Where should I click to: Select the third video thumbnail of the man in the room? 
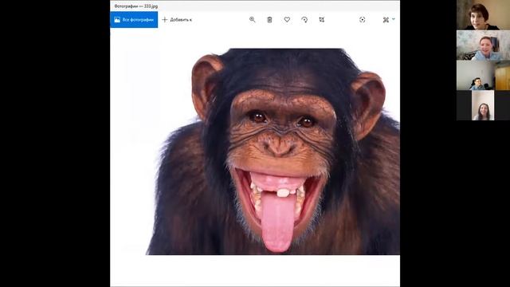coord(483,76)
